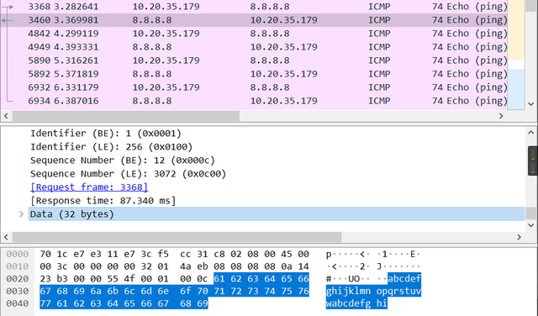Click hex byte 70 at offset 0000
Image resolution: width=538 pixels, height=316 pixels.
click(x=45, y=255)
